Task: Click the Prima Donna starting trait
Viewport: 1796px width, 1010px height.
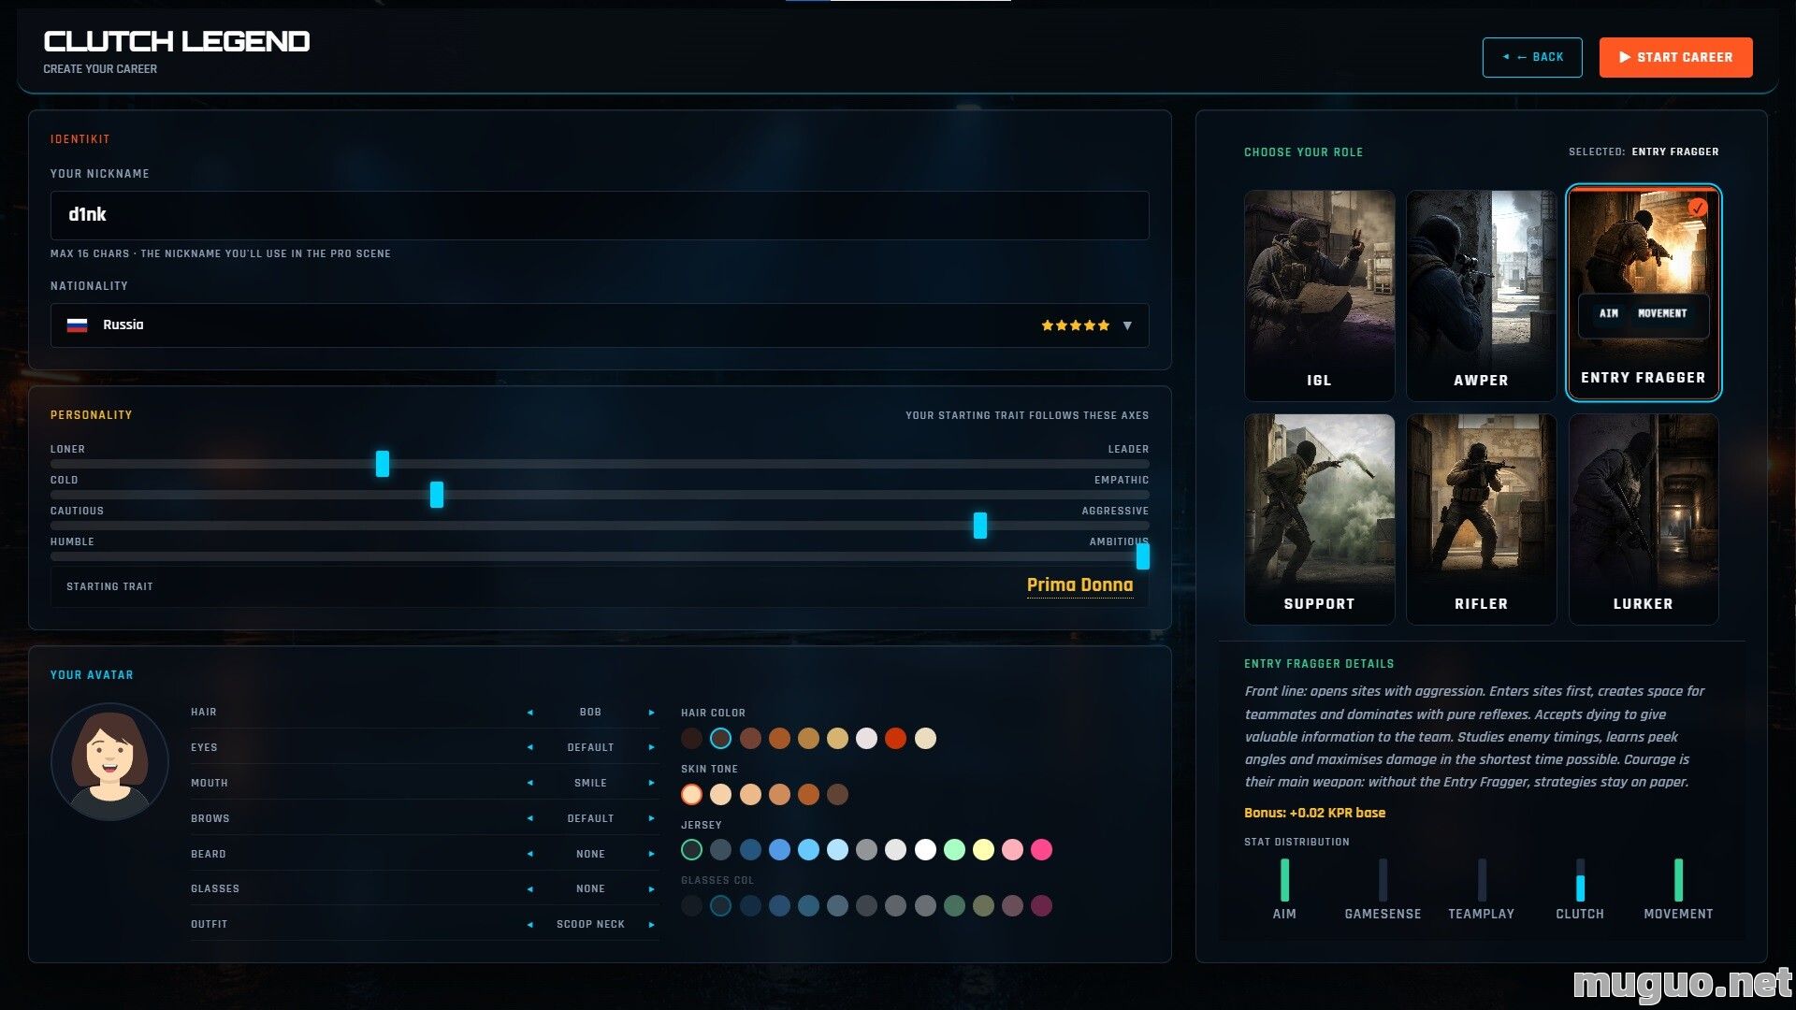Action: coord(1079,585)
